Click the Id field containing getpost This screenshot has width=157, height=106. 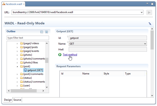pyautogui.click(x=108, y=38)
